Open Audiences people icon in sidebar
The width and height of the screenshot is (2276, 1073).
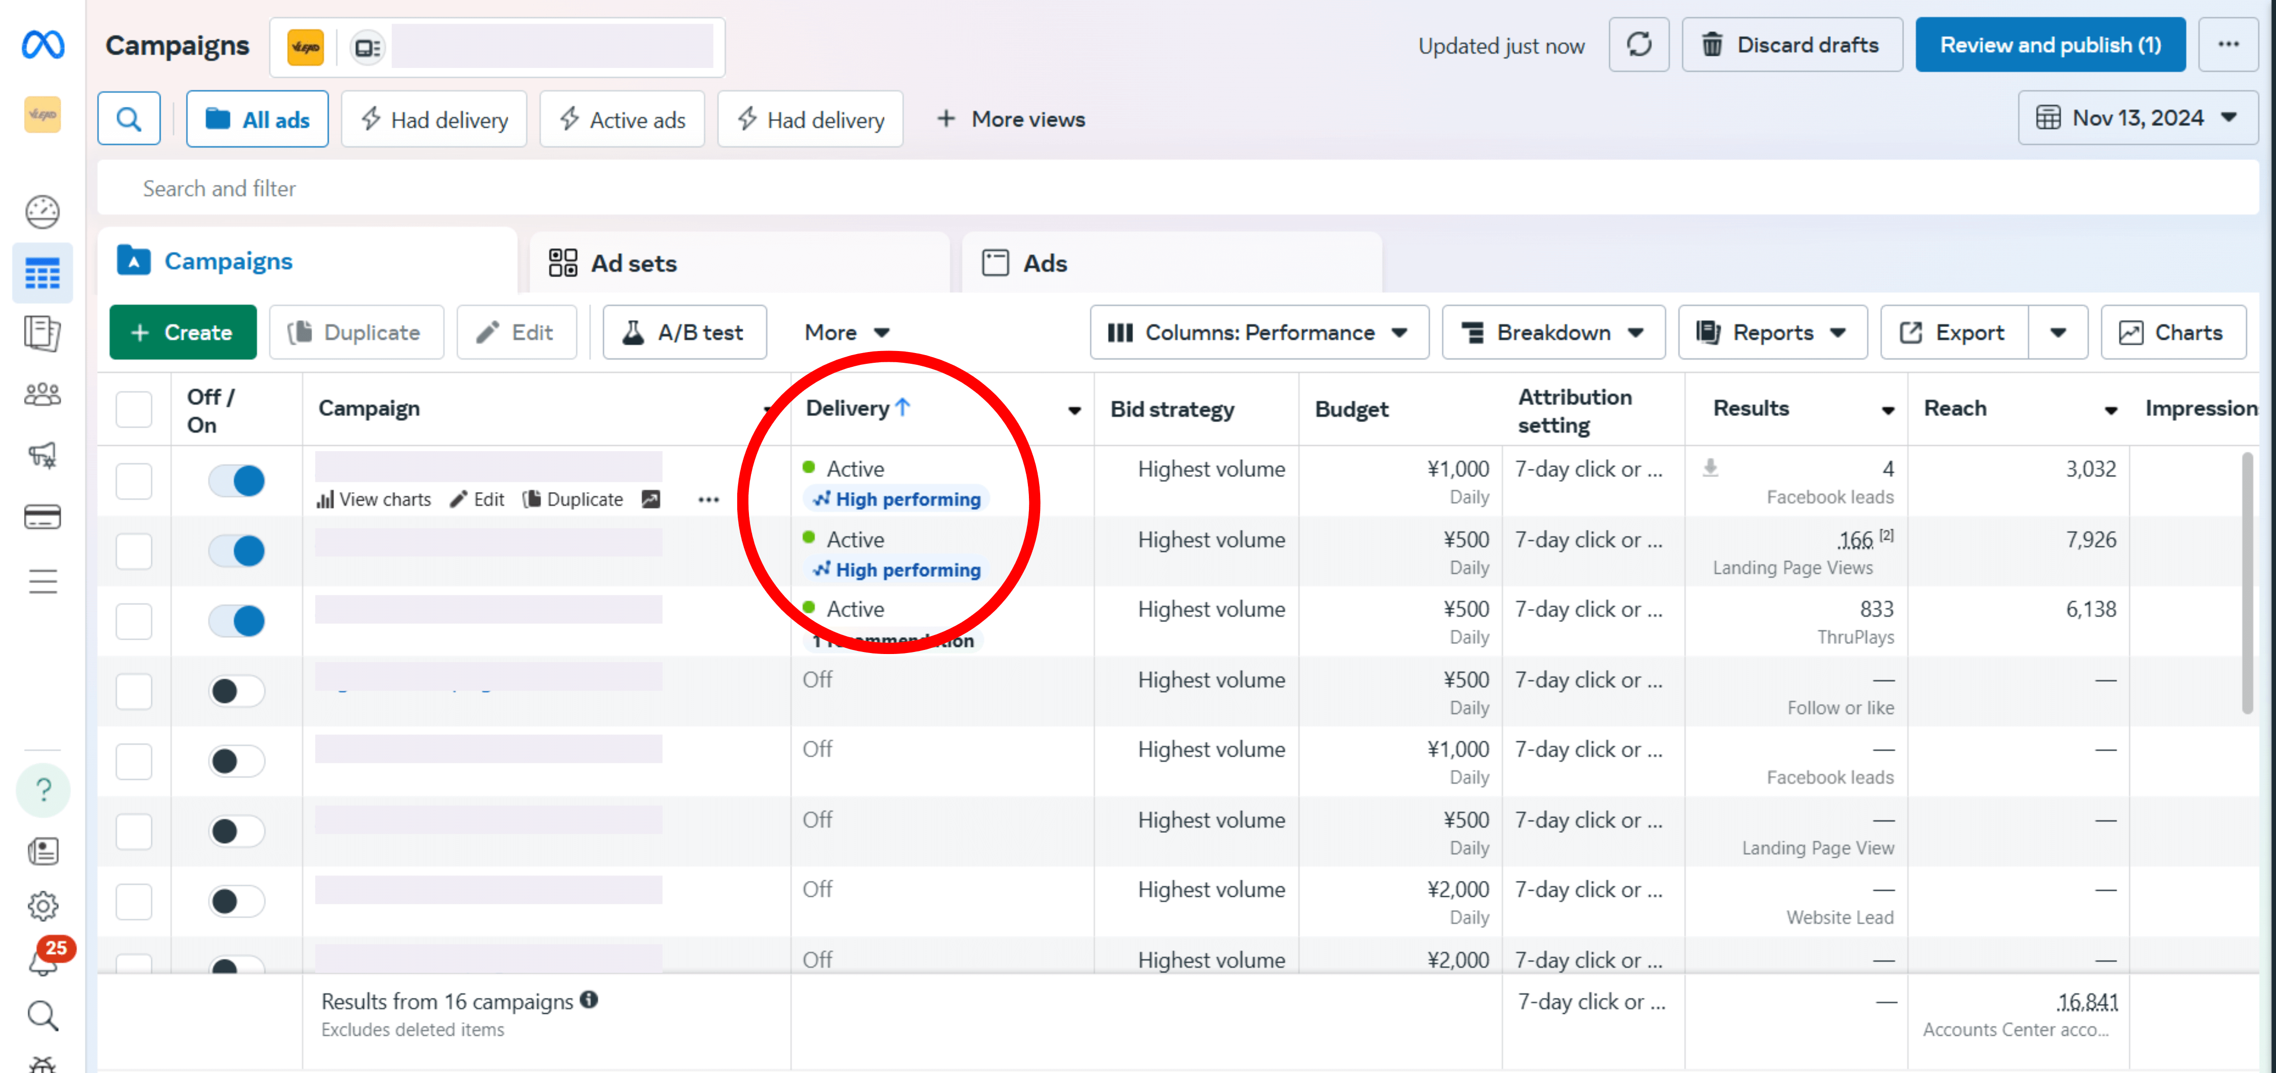[x=42, y=394]
